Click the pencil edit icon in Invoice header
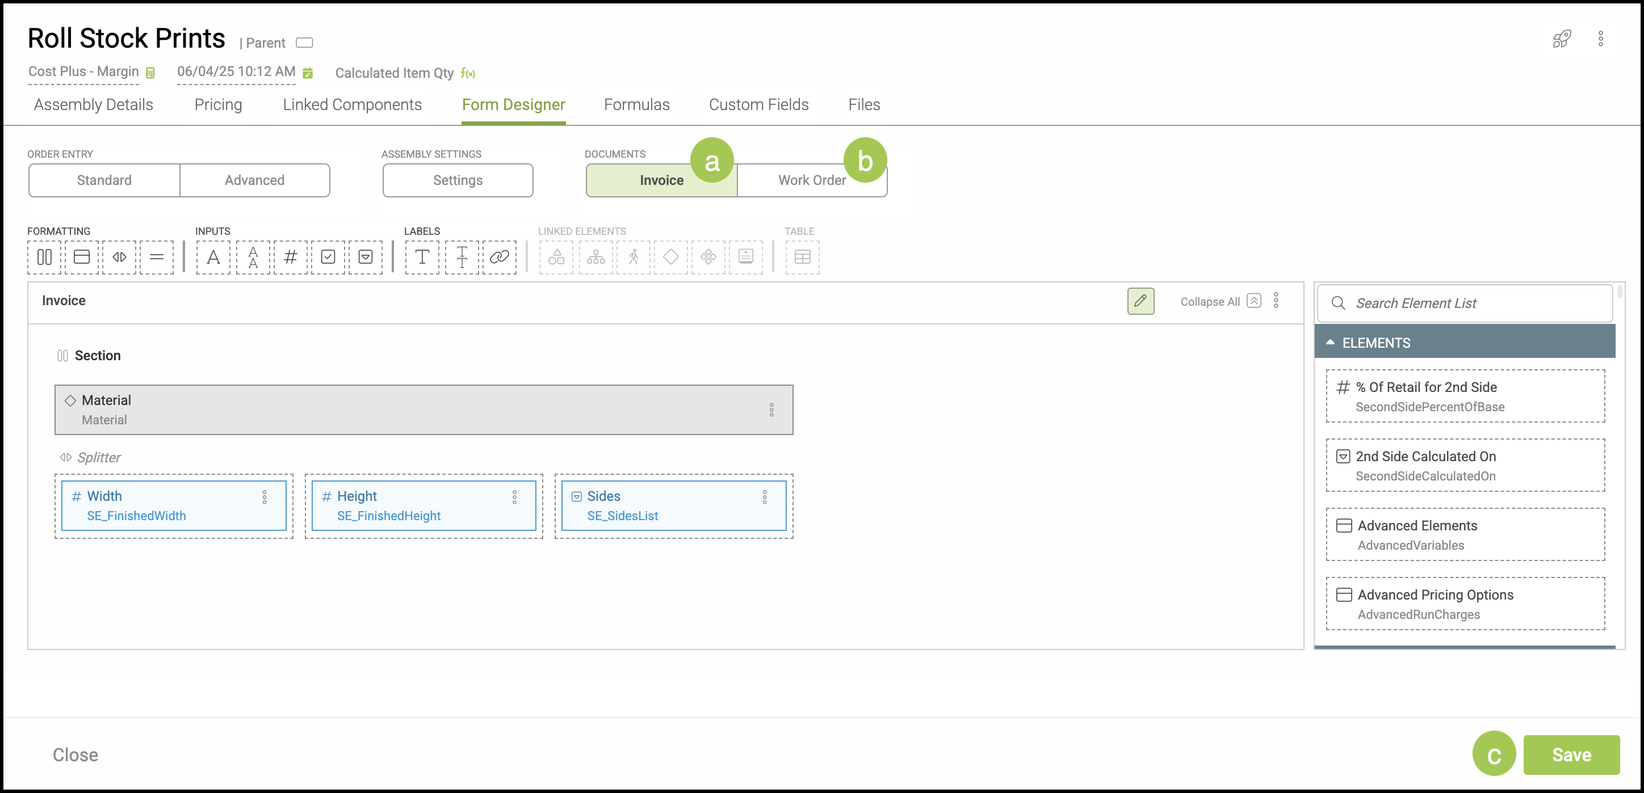The width and height of the screenshot is (1644, 793). click(1140, 301)
